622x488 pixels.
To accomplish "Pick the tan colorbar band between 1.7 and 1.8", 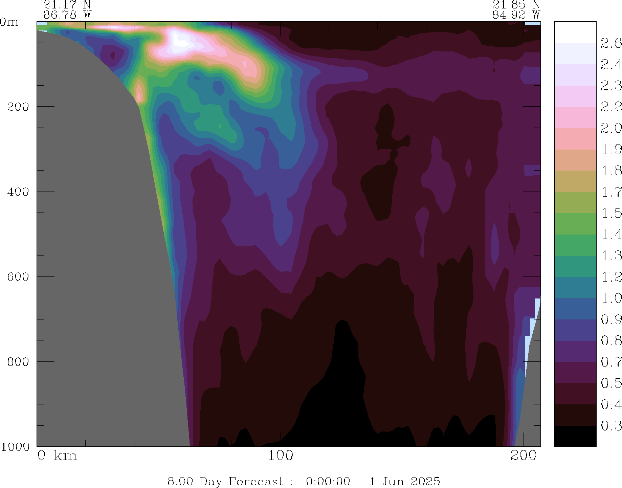I will 575,181.
